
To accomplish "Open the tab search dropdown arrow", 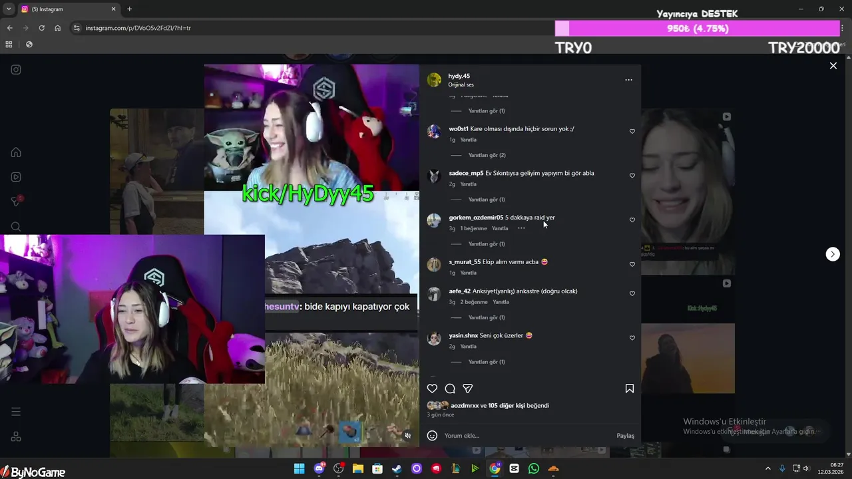I will pyautogui.click(x=9, y=9).
